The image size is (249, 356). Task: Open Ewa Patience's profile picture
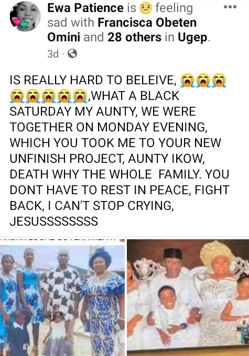pyautogui.click(x=25, y=16)
